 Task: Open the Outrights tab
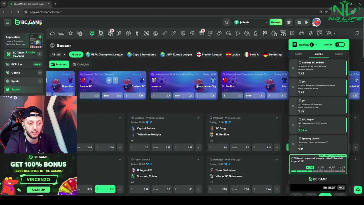tap(81, 64)
